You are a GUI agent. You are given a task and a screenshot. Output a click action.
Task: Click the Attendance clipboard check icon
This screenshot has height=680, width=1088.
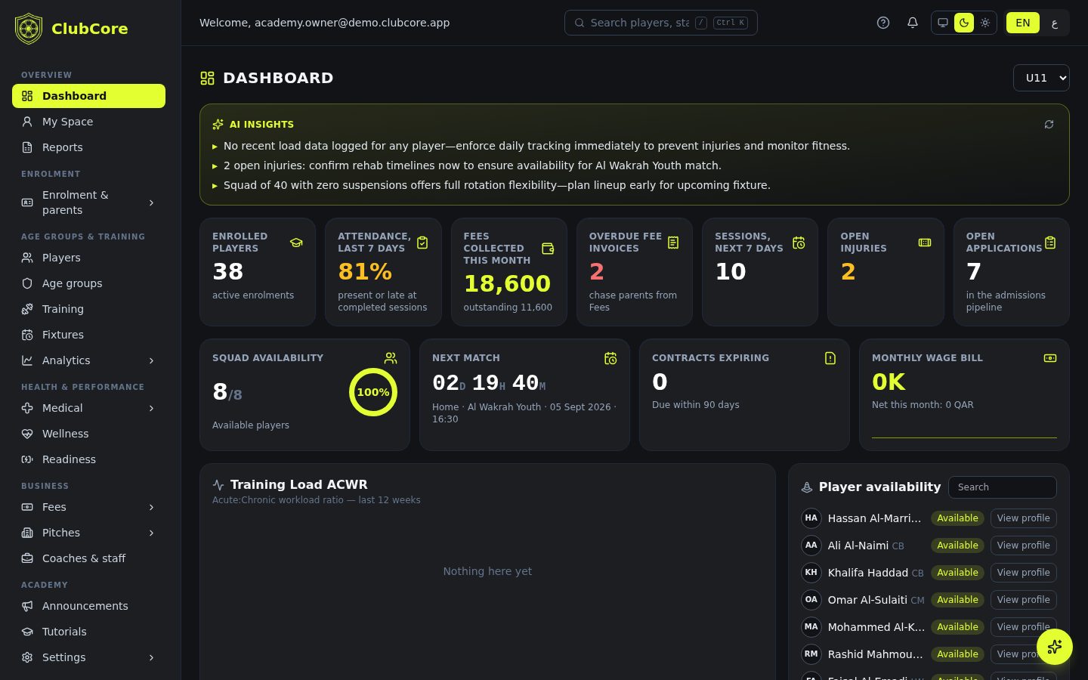[422, 243]
